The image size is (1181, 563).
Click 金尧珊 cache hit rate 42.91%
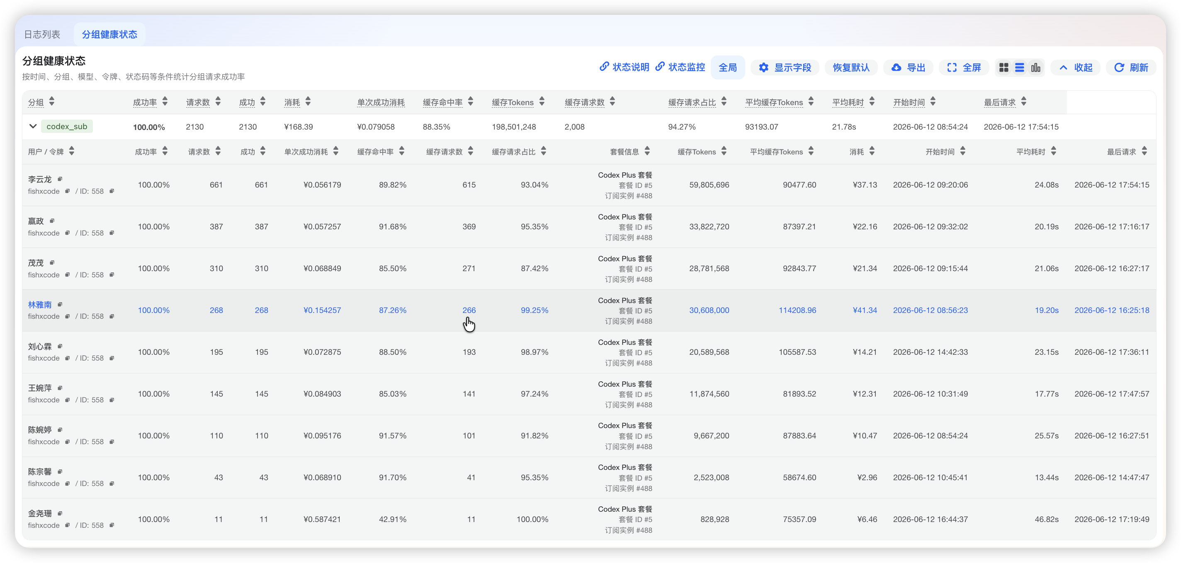click(x=392, y=520)
